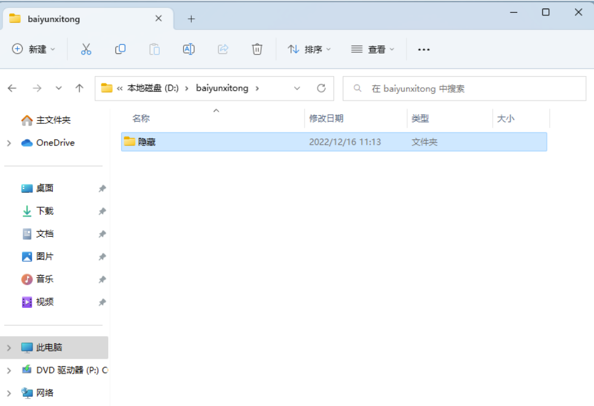The width and height of the screenshot is (594, 406).
Task: Go back with the left arrow
Action: click(12, 88)
